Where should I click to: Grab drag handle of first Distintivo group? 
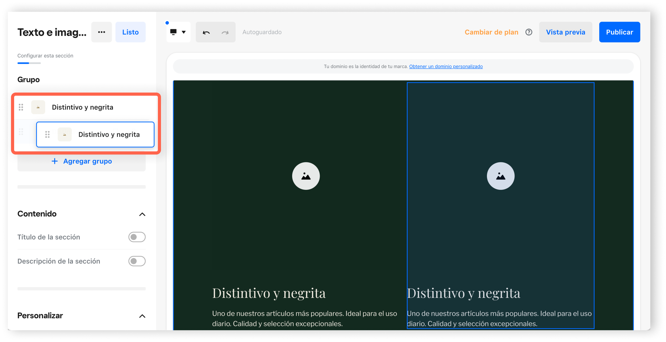21,107
